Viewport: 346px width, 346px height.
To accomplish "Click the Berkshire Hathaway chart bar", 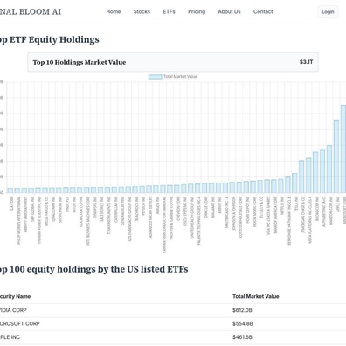I will tap(287, 184).
